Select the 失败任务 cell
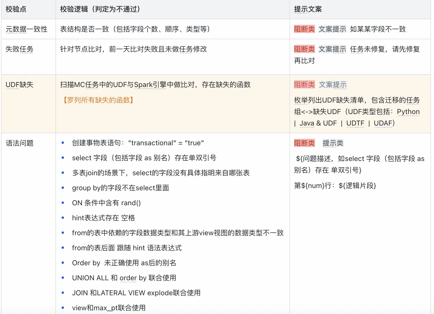This screenshot has height=314, width=434. click(x=19, y=49)
